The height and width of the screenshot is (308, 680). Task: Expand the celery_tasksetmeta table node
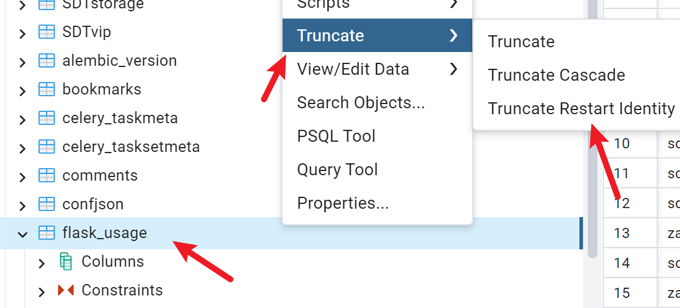tap(23, 148)
